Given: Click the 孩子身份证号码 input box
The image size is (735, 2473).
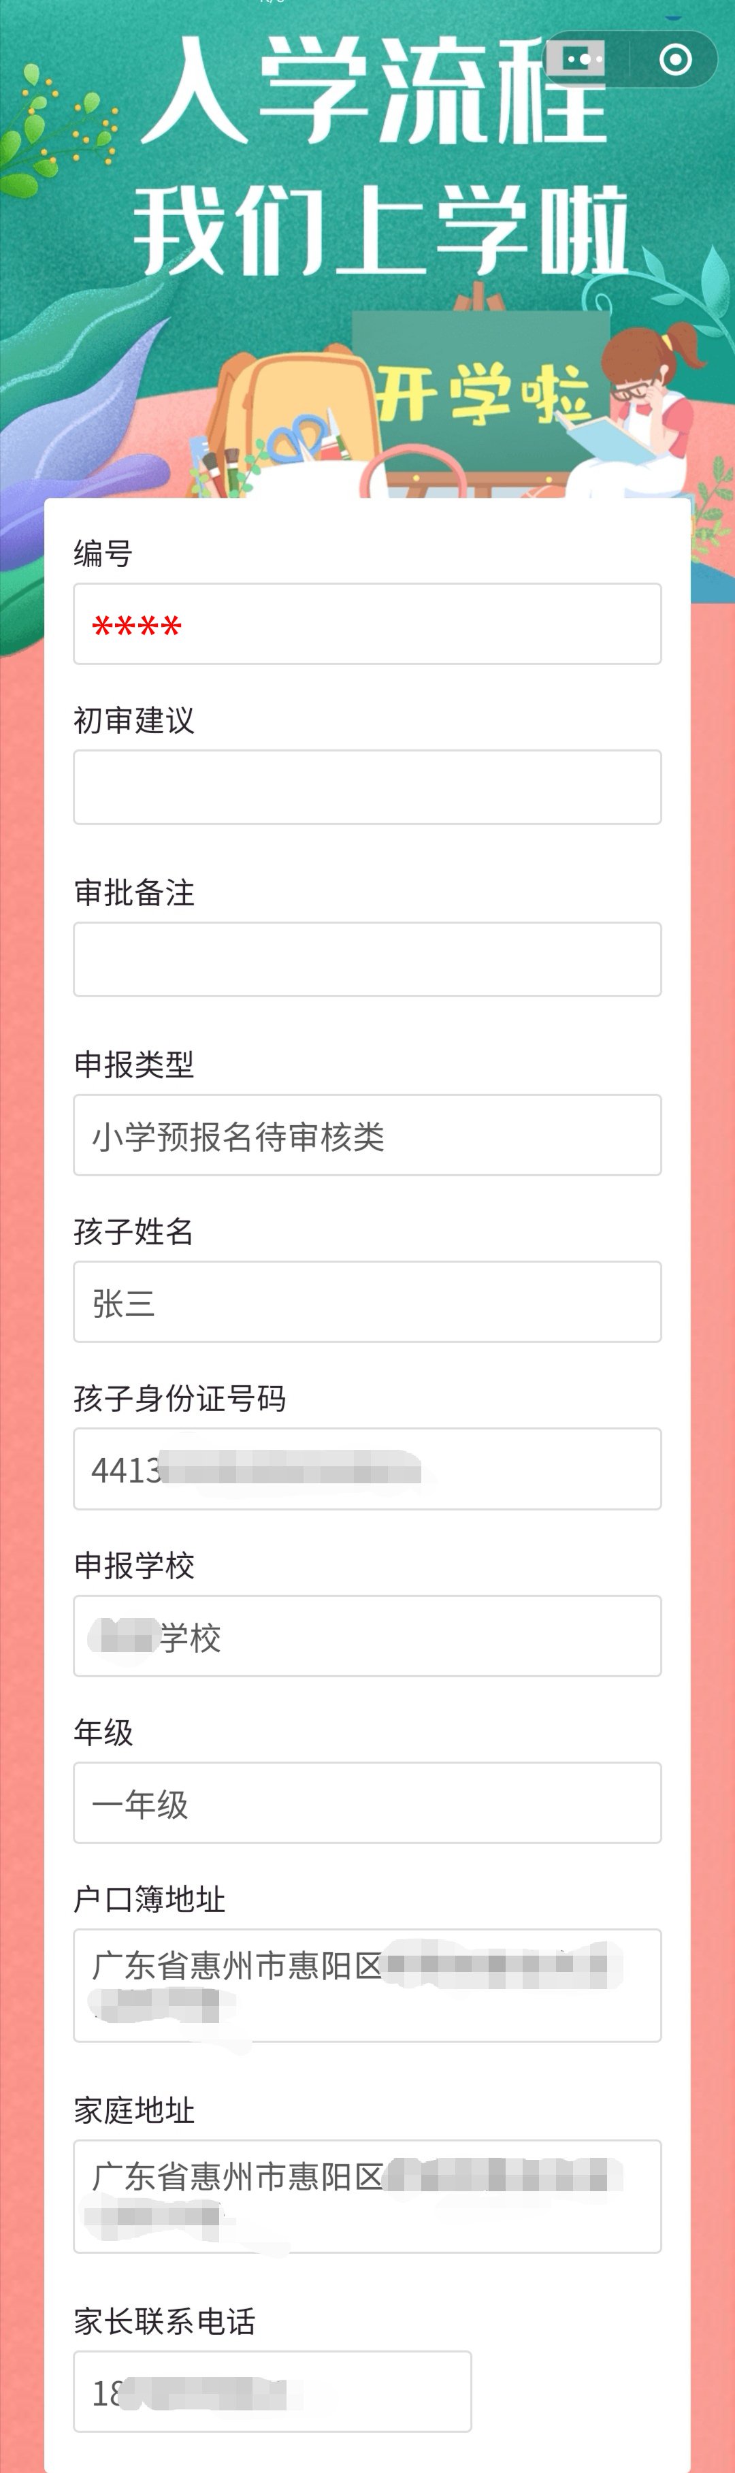Looking at the screenshot, I should (x=367, y=1469).
